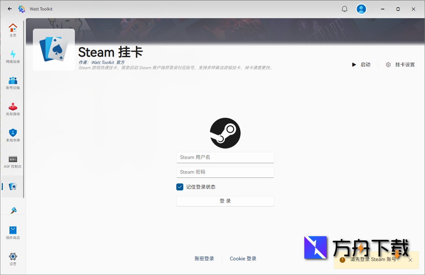Click the Steam logo above the login form
The width and height of the screenshot is (425, 275).
coord(225,133)
